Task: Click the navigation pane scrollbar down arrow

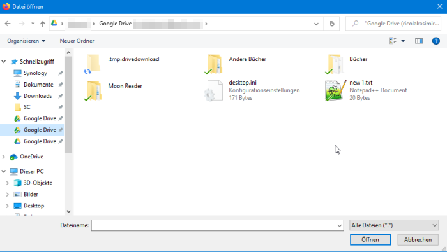Action: (x=68, y=211)
